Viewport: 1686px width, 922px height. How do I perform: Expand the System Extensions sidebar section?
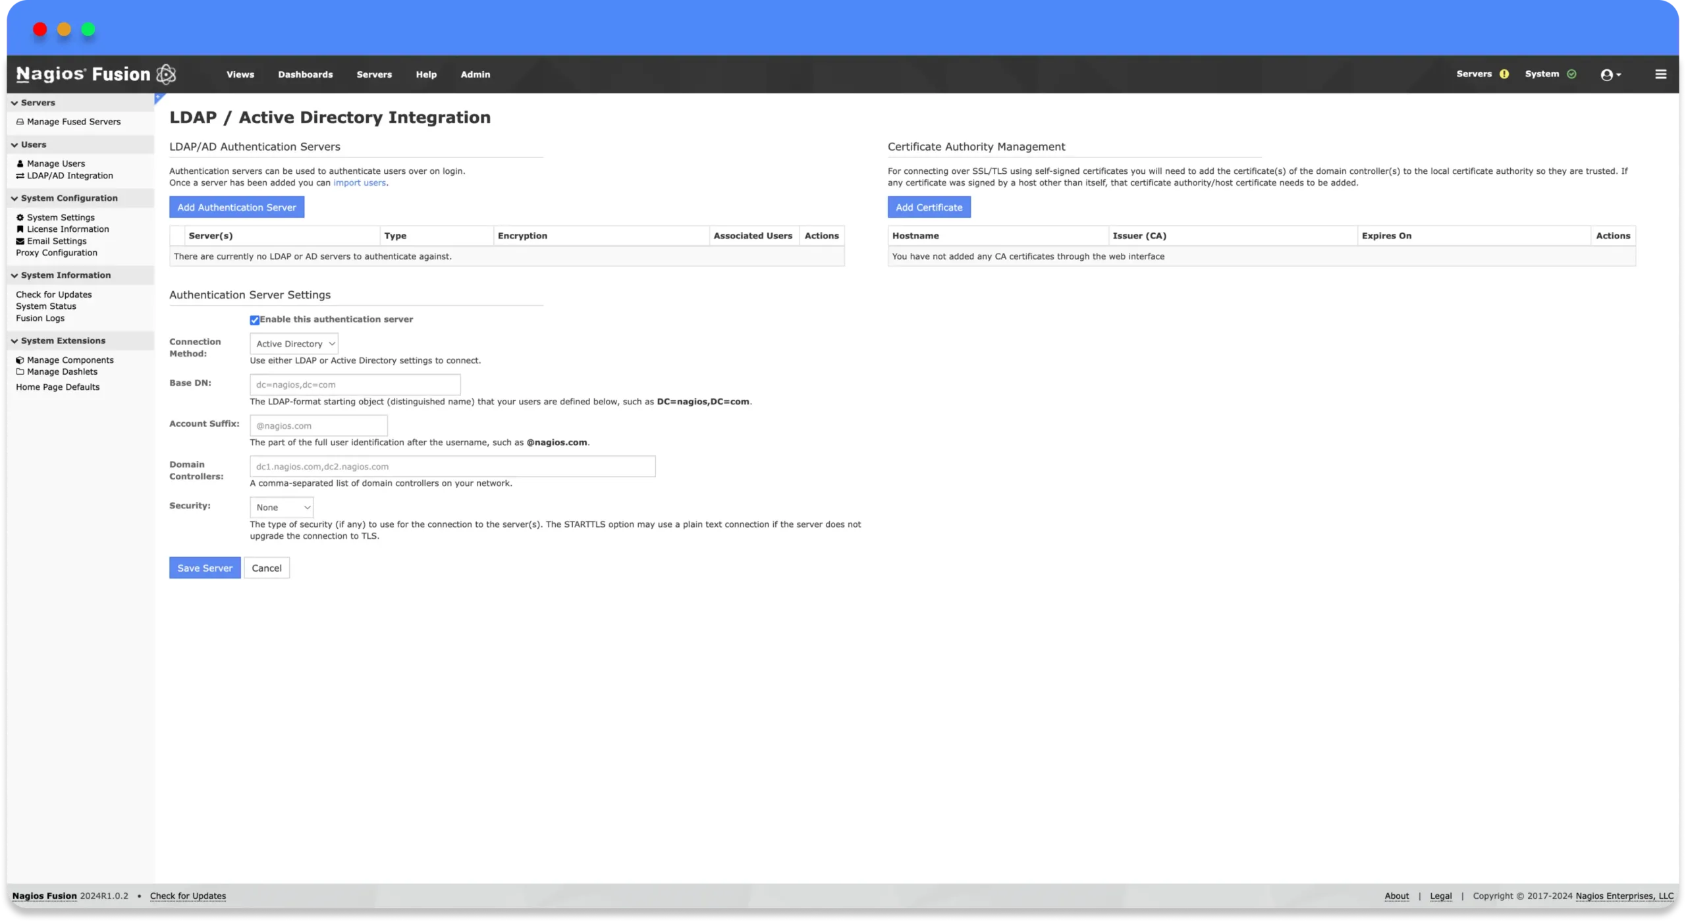(63, 340)
